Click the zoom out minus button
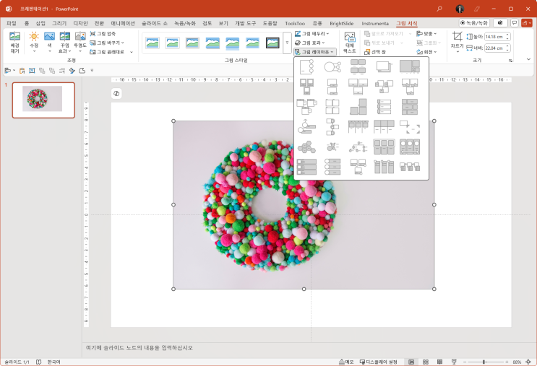Viewport: 537px width, 366px height. point(465,362)
